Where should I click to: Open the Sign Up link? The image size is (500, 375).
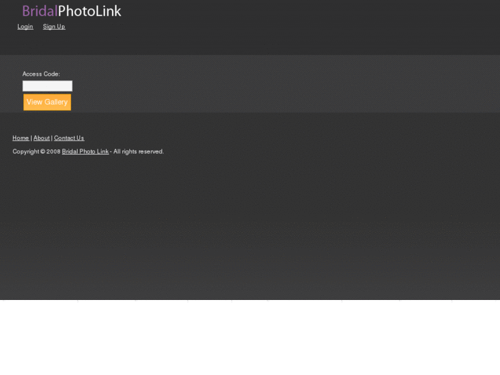(54, 26)
